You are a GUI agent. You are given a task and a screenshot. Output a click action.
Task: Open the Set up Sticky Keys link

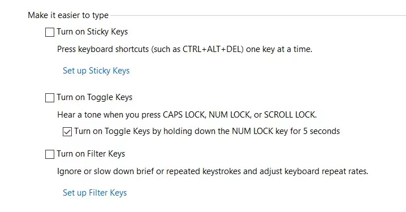[96, 71]
